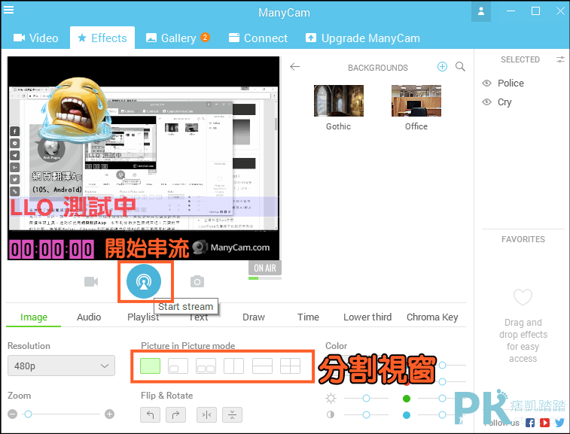Screen dimensions: 570x434
Task: Search backgrounds with the magnifier icon
Action: pyautogui.click(x=460, y=66)
